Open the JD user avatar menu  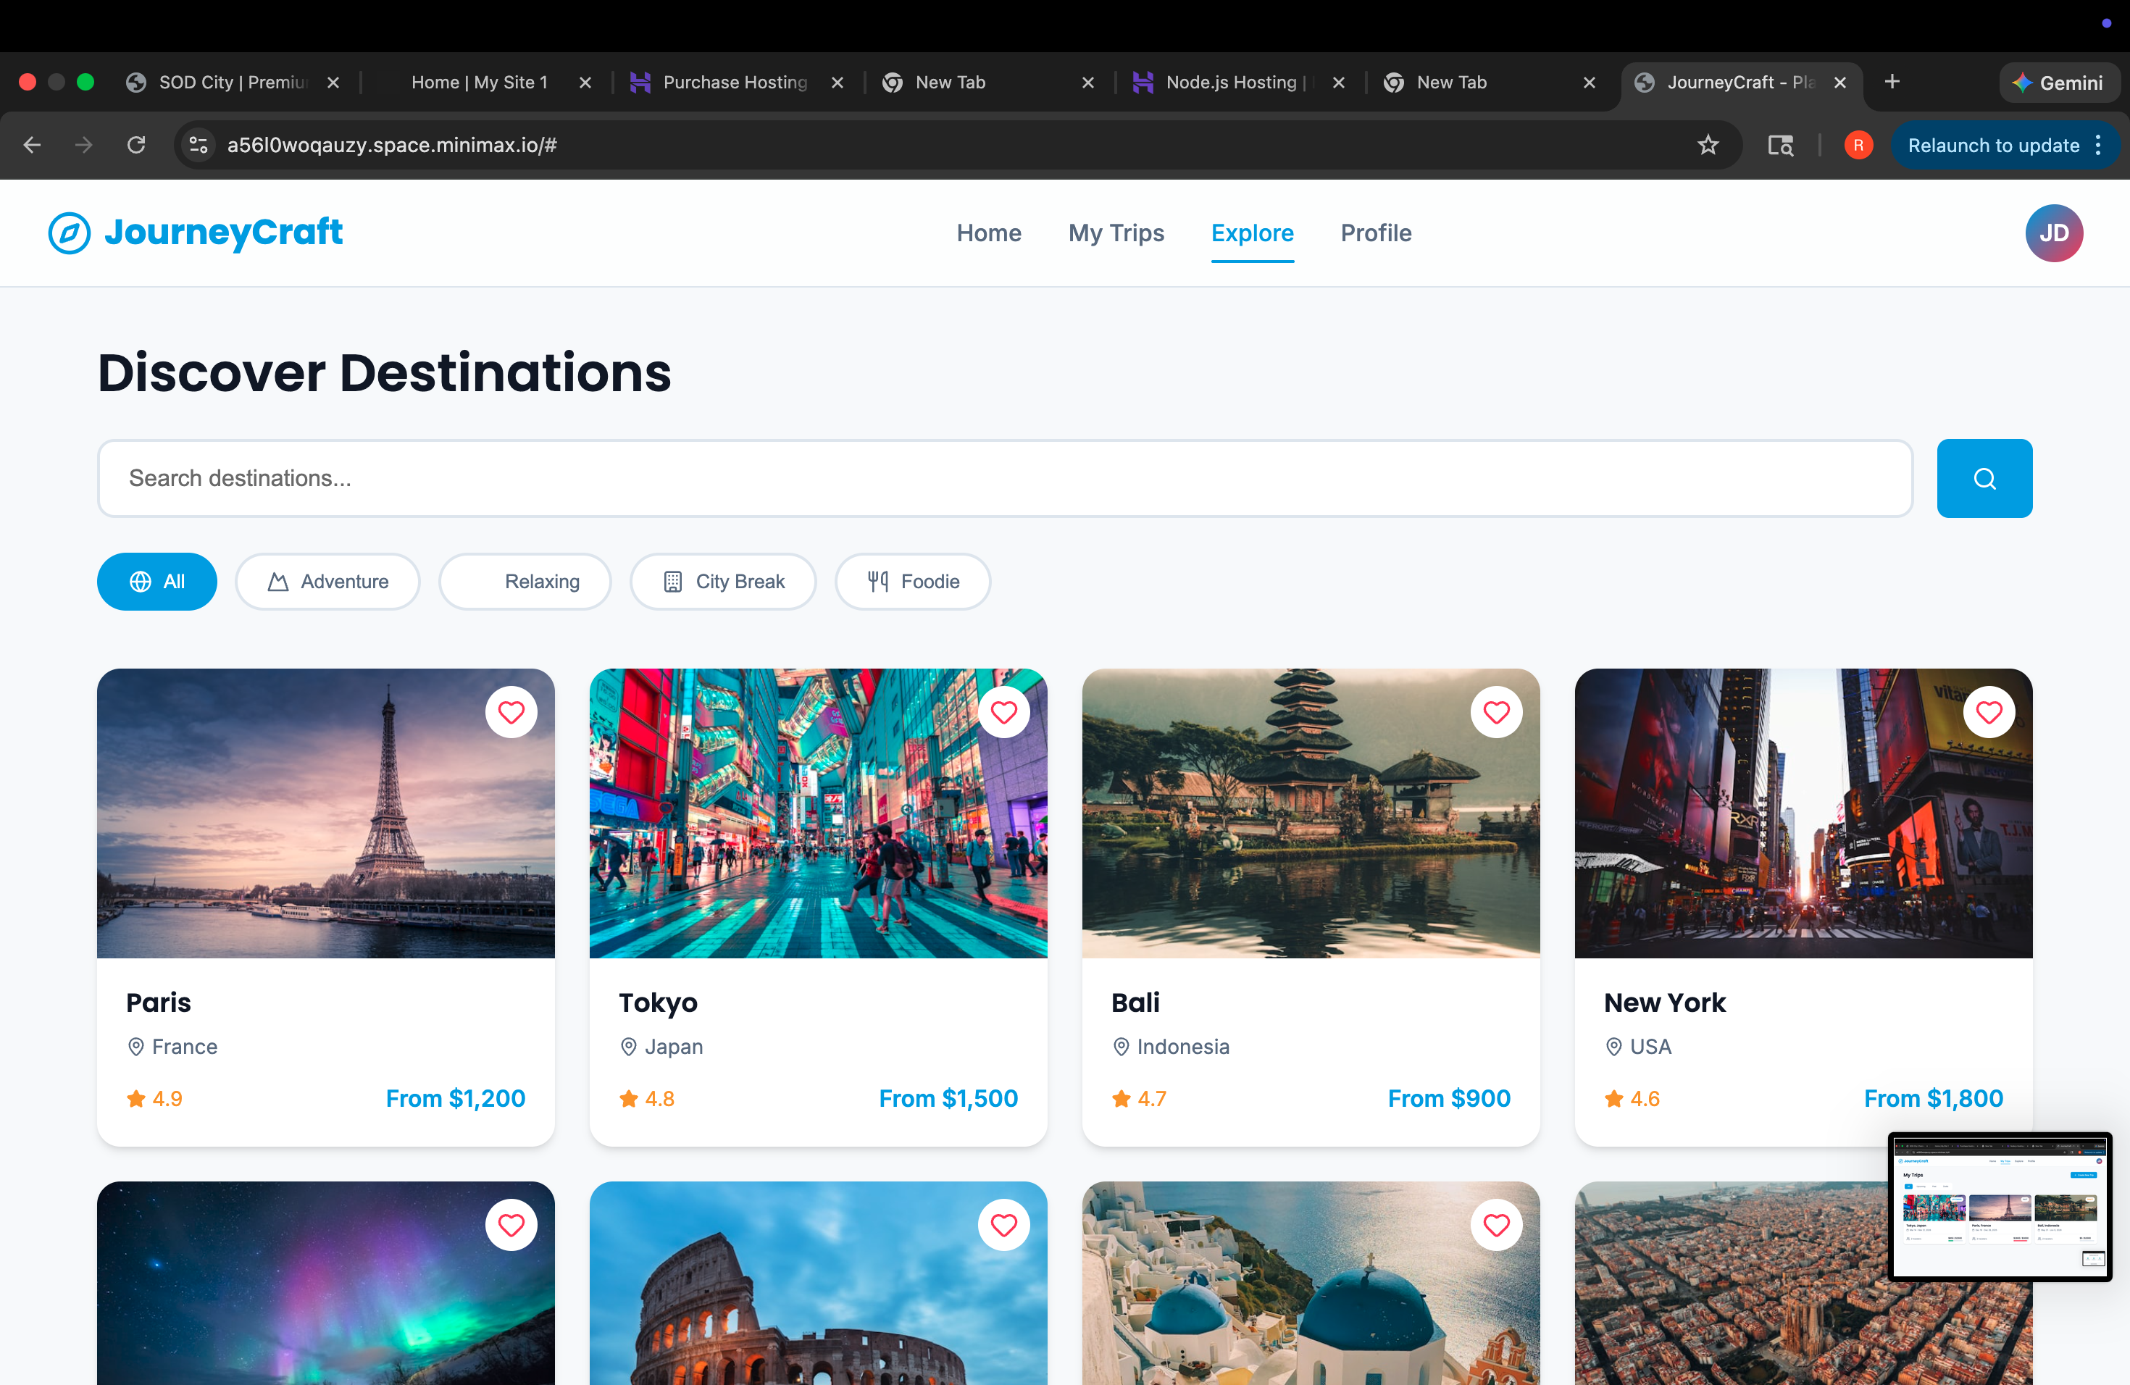(x=2053, y=233)
